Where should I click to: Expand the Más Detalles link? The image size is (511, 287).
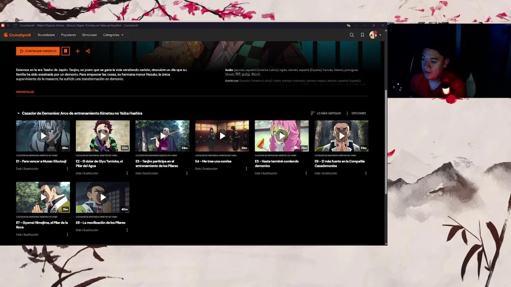click(x=25, y=92)
